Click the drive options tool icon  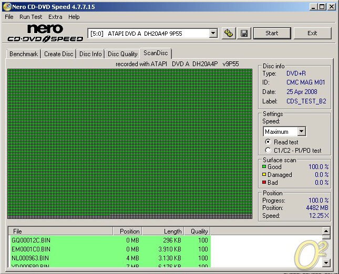229,33
